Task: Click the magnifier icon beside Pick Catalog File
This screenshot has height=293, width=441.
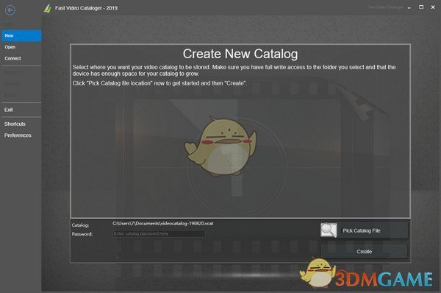Action: coord(329,230)
